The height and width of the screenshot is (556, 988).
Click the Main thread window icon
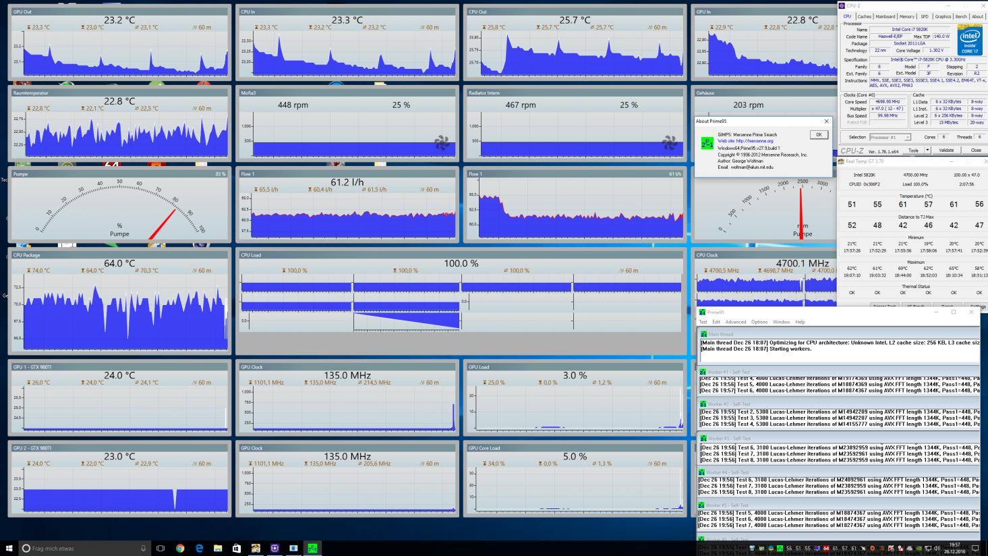pos(704,334)
